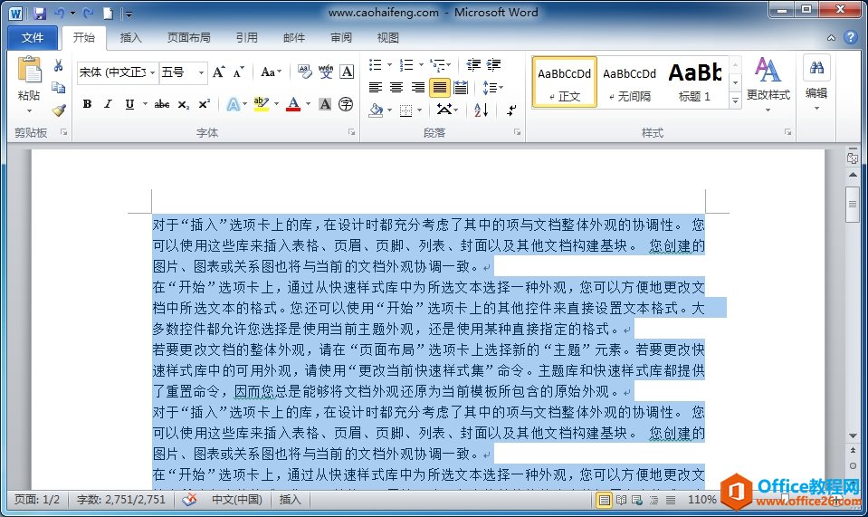This screenshot has width=868, height=517.
Task: Toggle Italic formatting
Action: 108,104
